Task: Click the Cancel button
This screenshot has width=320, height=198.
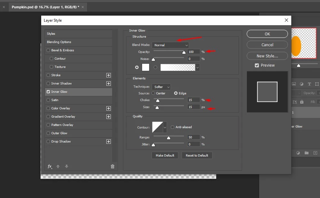Action: tap(267, 45)
